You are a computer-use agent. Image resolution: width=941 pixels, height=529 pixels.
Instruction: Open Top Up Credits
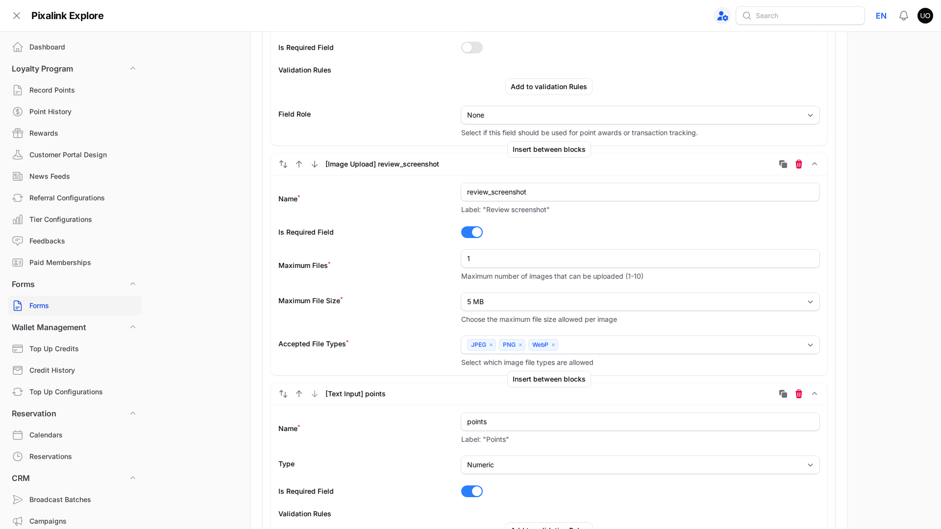pyautogui.click(x=74, y=349)
